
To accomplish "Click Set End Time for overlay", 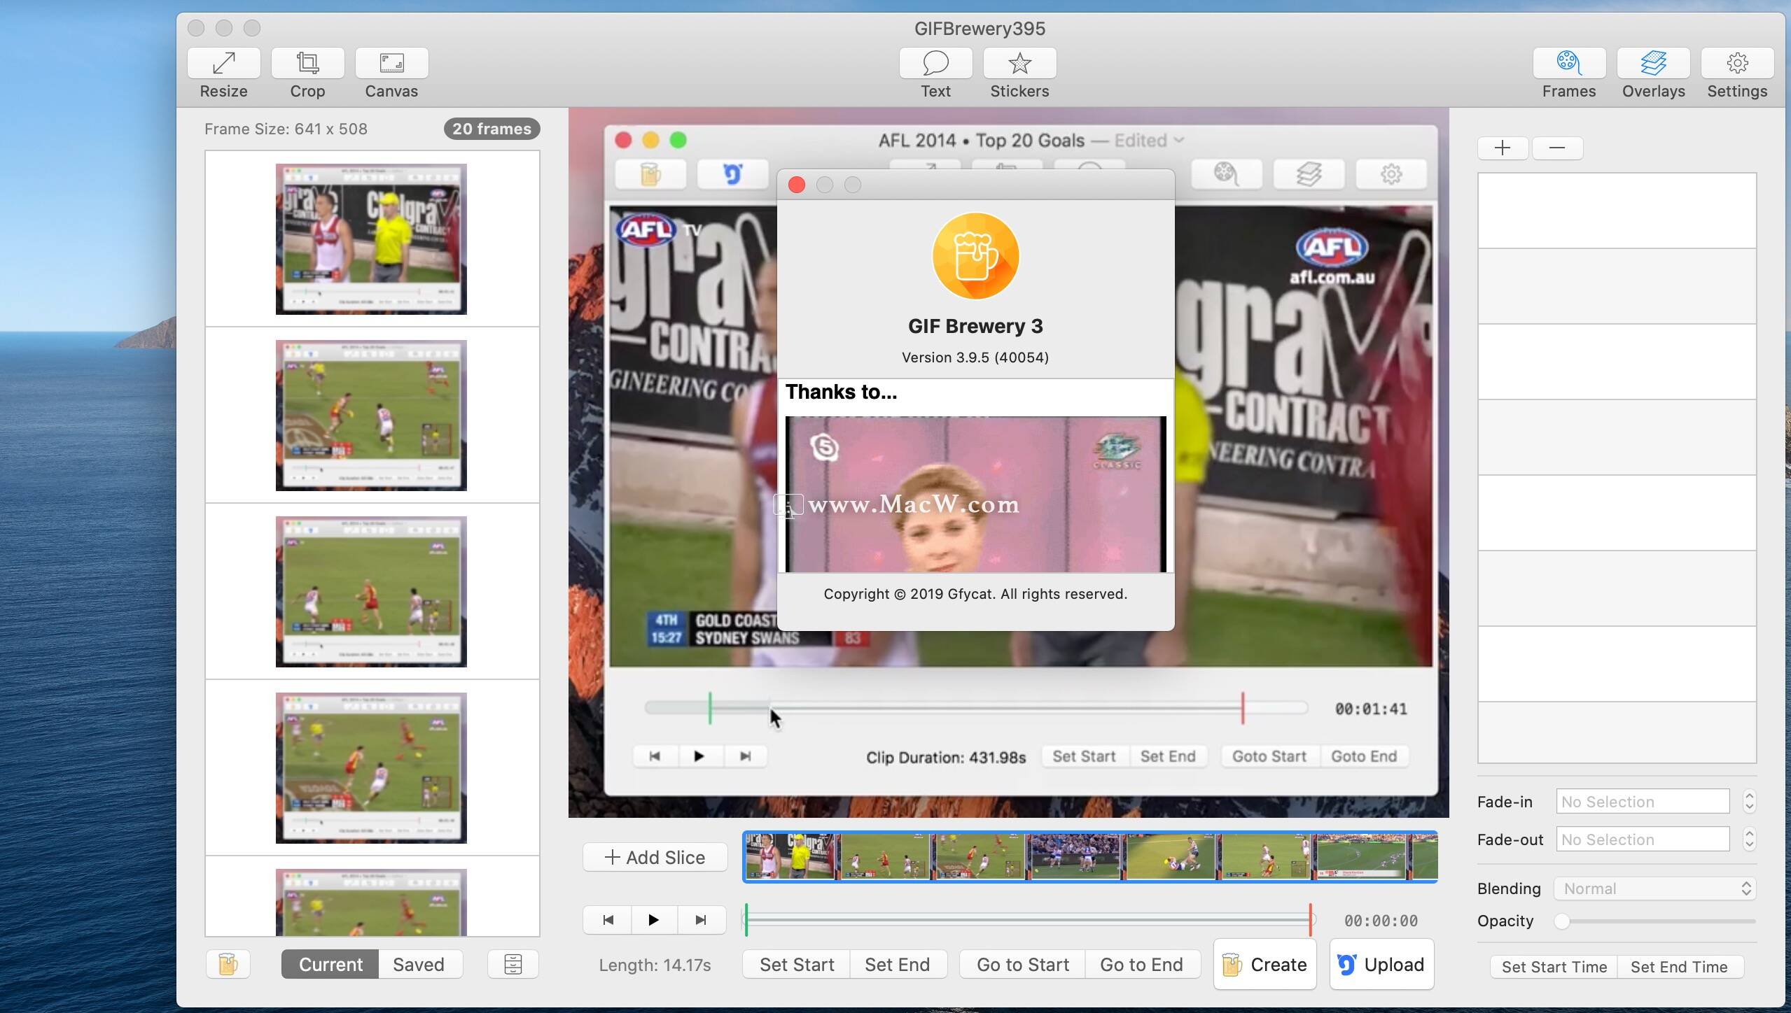I will [1680, 967].
